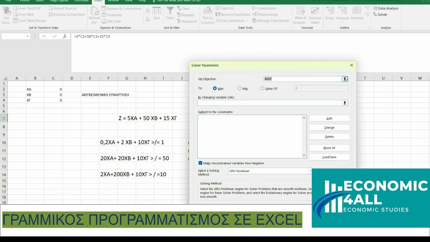Click Insert Function fx icon

pyautogui.click(x=65, y=36)
